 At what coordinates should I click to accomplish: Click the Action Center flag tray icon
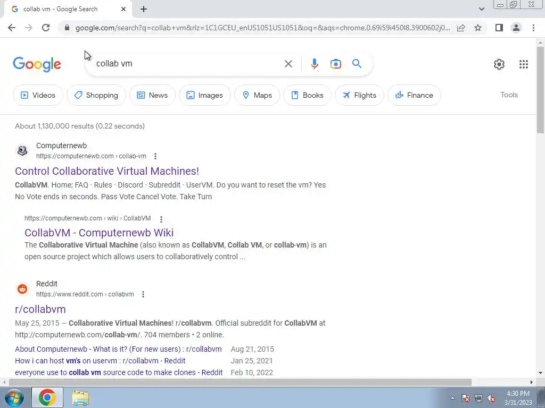pos(466,398)
